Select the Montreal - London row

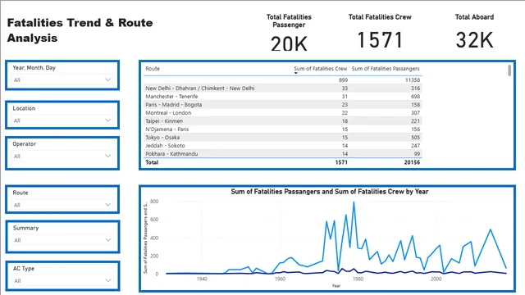coord(283,113)
